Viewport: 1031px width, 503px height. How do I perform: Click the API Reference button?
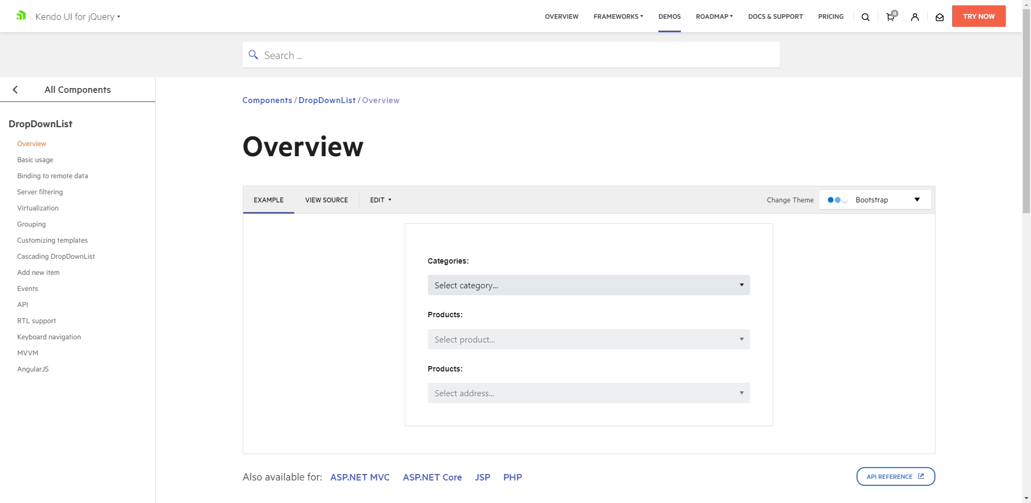[x=896, y=476]
